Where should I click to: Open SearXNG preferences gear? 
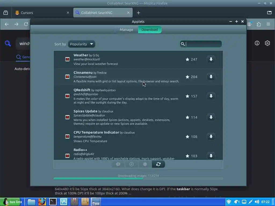click(267, 43)
